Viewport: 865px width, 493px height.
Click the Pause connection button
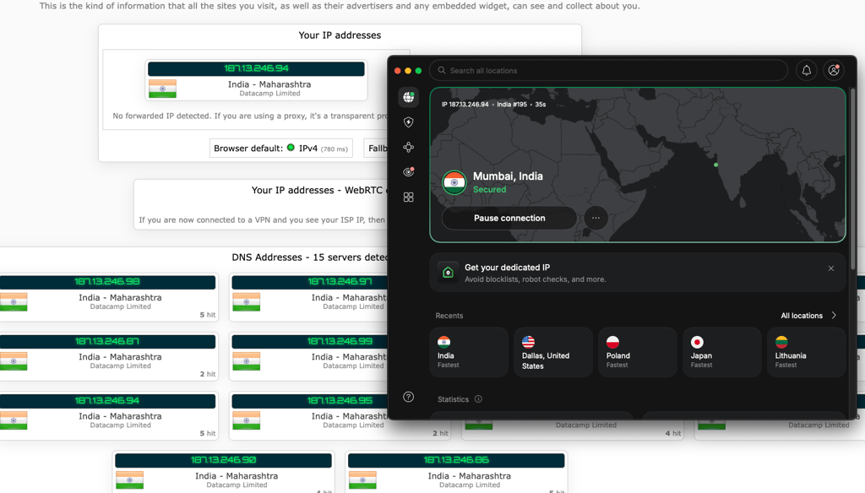click(x=509, y=219)
